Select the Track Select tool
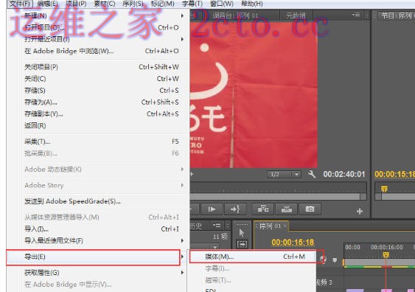 (243, 243)
